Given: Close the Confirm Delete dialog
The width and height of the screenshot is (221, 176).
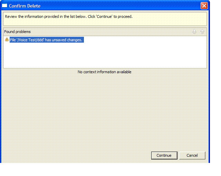Looking at the screenshot, I should click(204, 6).
